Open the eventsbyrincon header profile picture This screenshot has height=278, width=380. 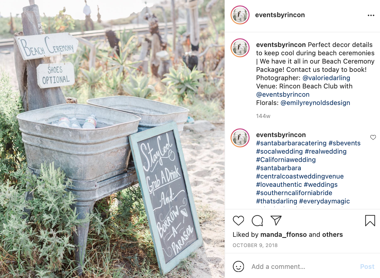click(x=240, y=15)
